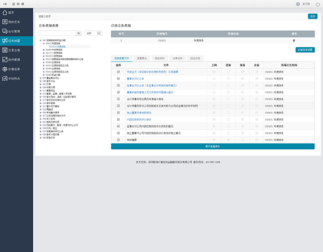Expand the 募集资金 tree node

pyautogui.click(x=41, y=91)
